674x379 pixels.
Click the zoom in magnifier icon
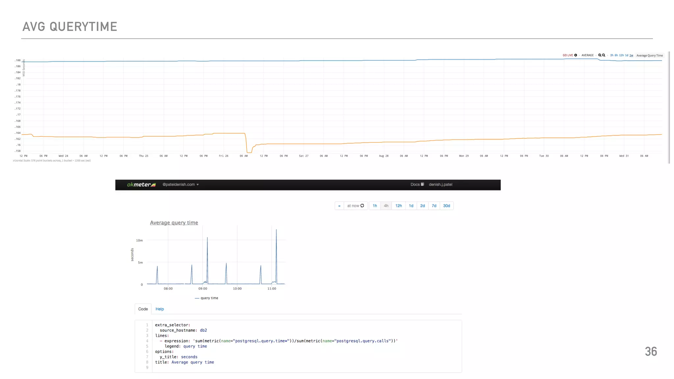point(600,55)
